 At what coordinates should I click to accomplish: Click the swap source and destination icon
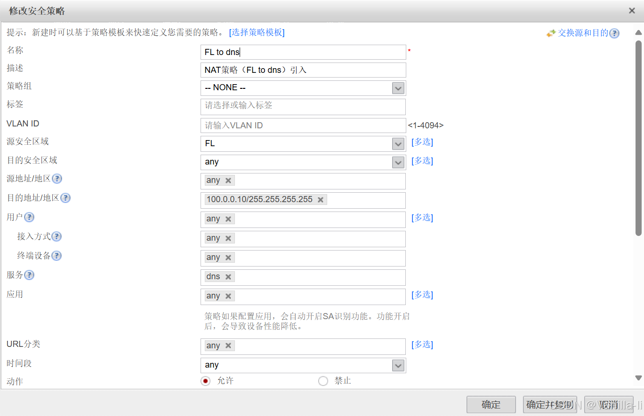click(551, 33)
